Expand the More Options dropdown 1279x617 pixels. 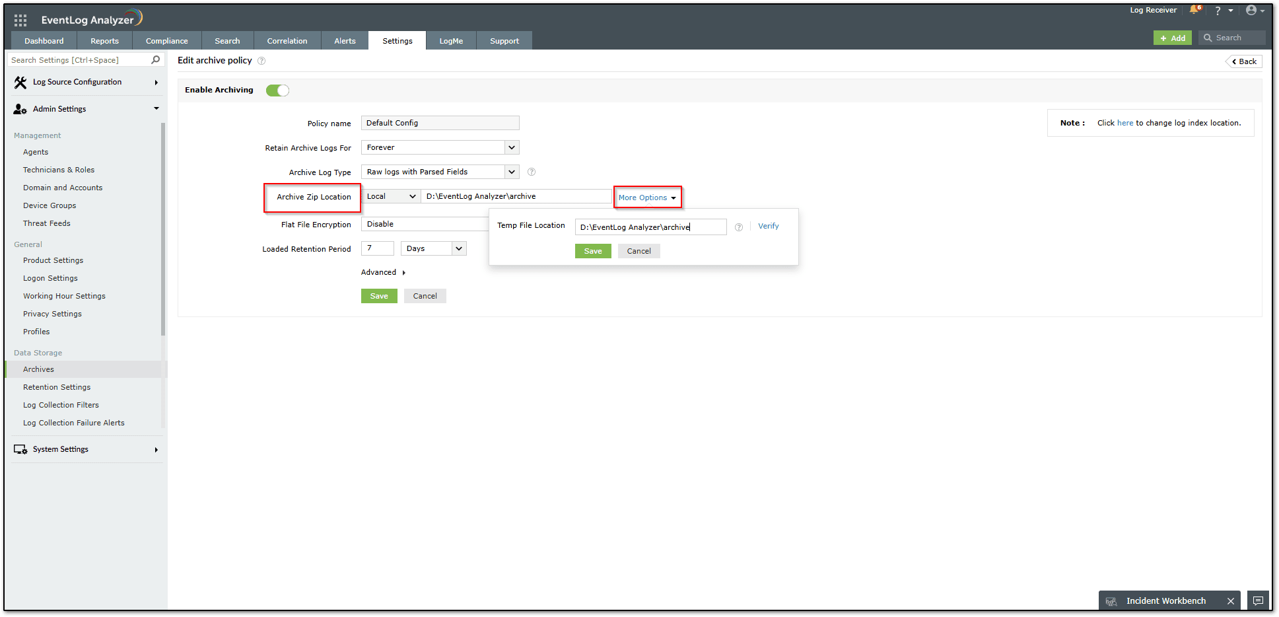647,198
